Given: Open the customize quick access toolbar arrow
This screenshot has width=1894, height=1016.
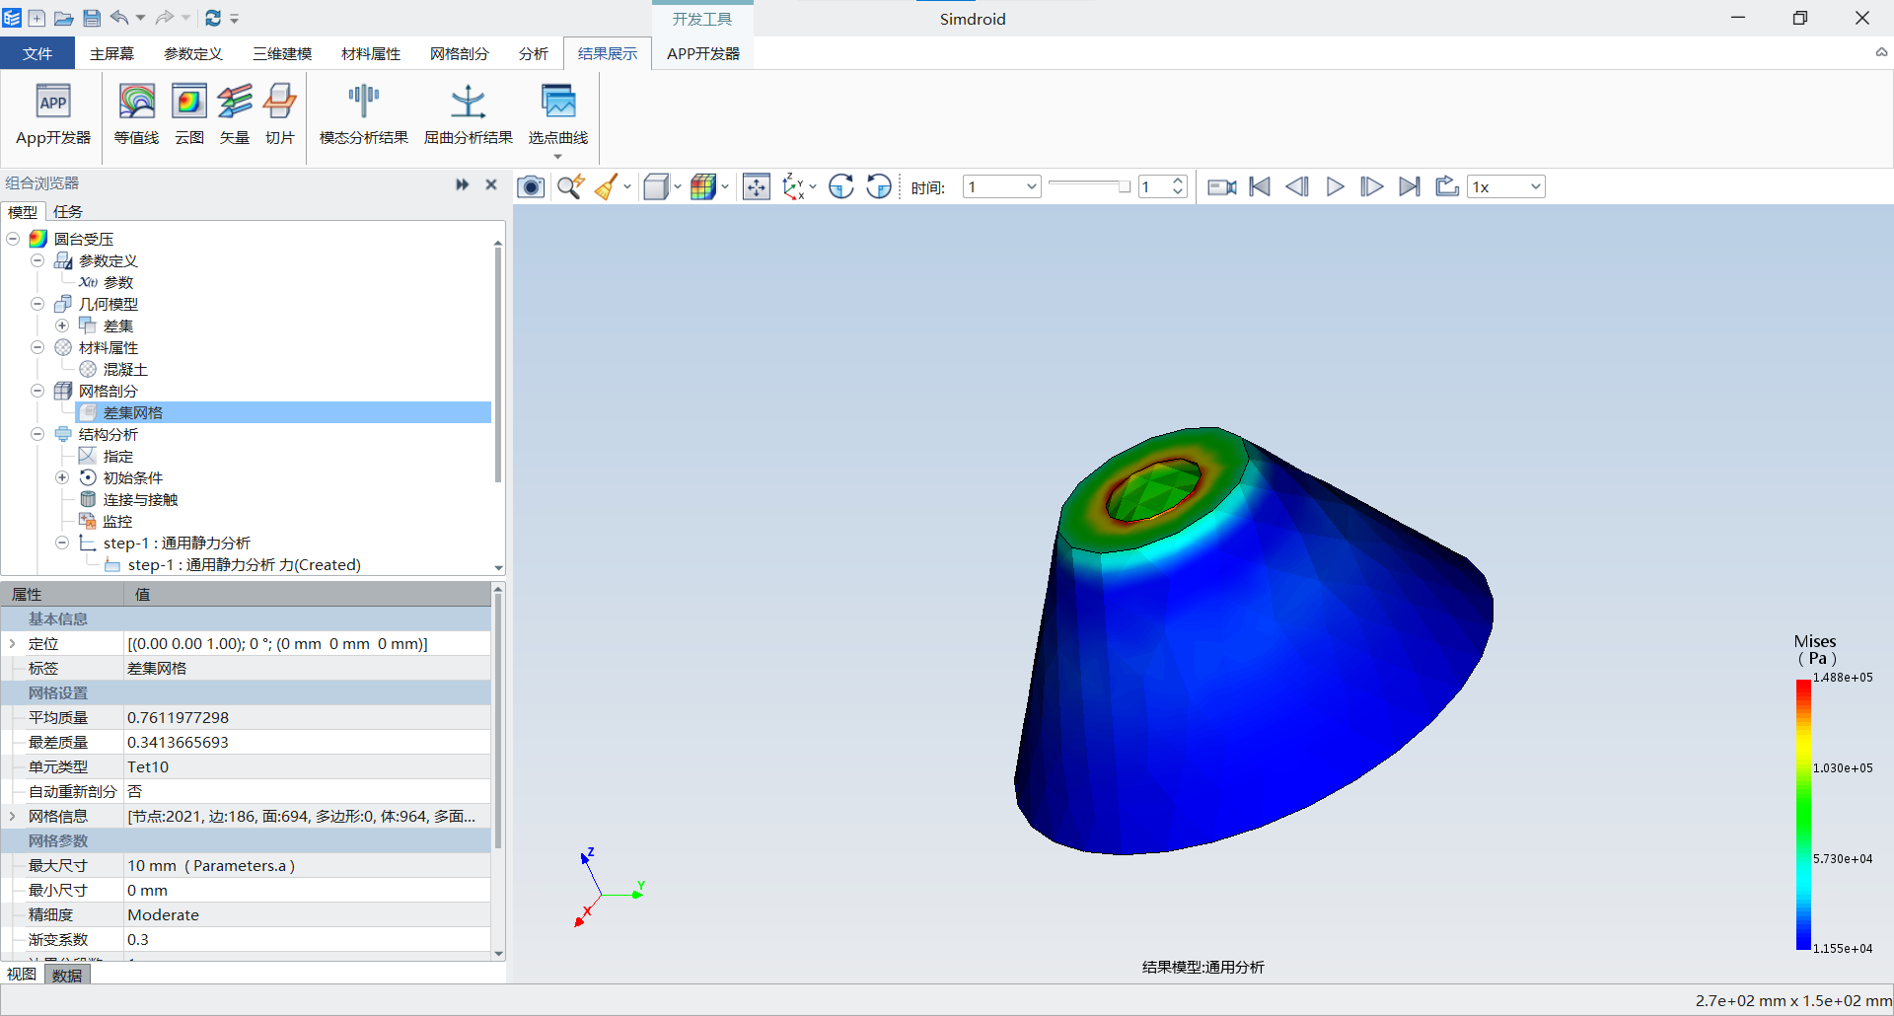Looking at the screenshot, I should (x=235, y=18).
